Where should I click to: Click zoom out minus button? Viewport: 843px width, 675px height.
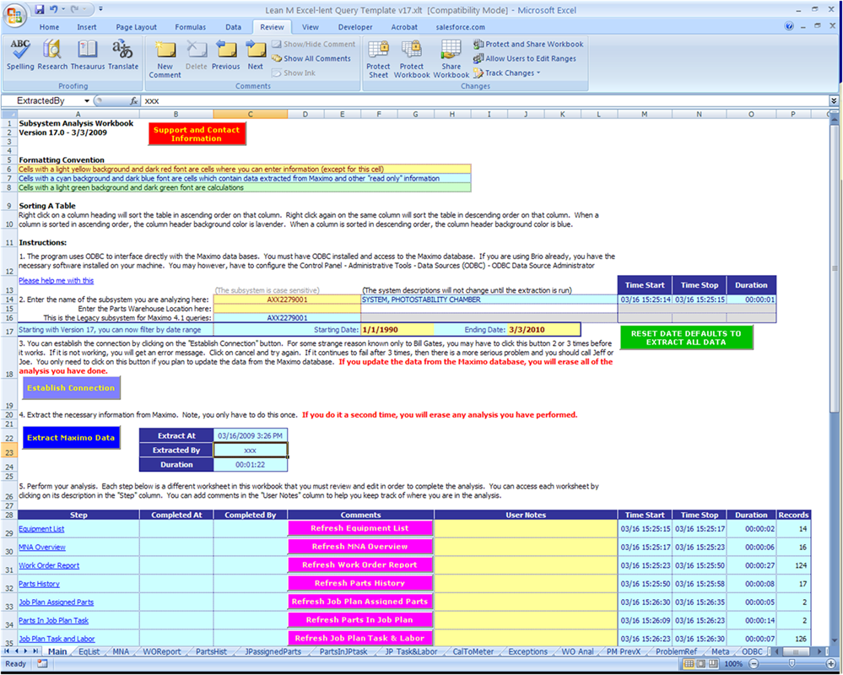[x=754, y=664]
